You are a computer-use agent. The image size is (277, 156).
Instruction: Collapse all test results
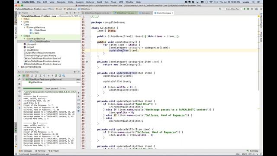pyautogui.click(x=44, y=76)
